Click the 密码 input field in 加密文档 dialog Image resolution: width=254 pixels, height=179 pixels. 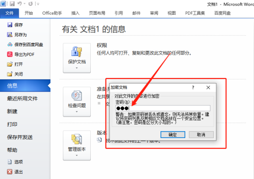point(163,108)
